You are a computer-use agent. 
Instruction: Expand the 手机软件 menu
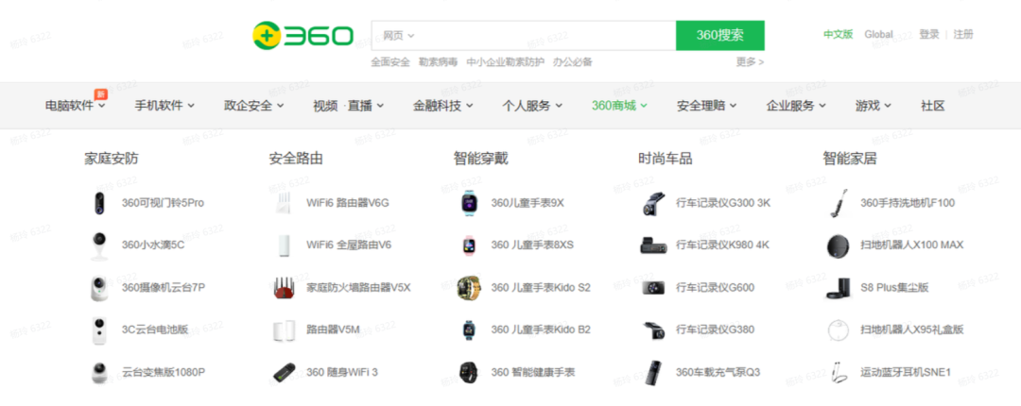[164, 106]
